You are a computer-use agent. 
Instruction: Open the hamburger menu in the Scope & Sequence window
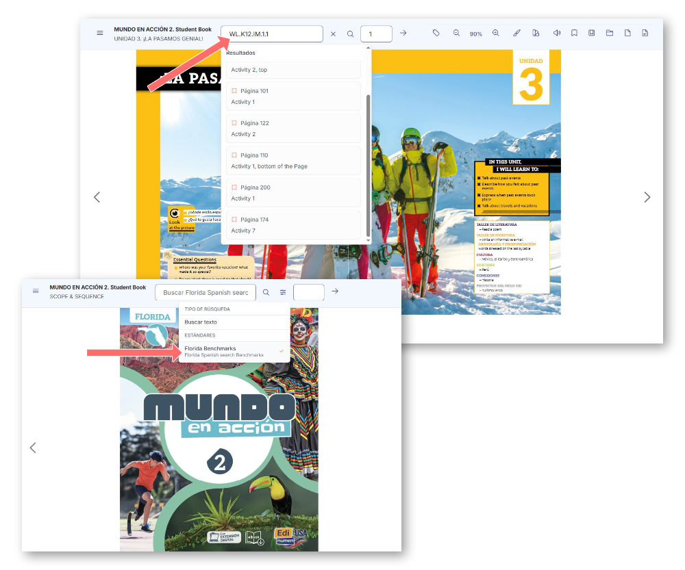36,291
